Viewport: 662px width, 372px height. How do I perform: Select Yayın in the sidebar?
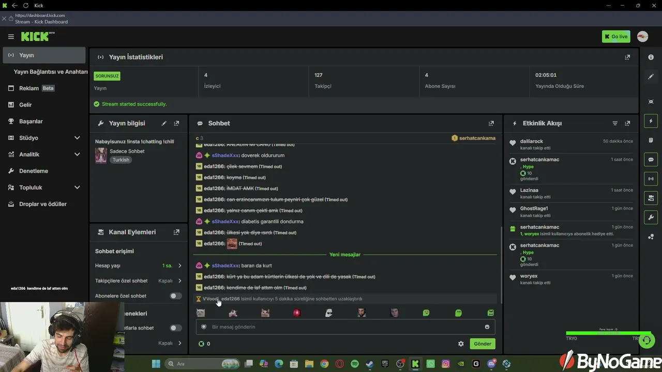pos(44,55)
